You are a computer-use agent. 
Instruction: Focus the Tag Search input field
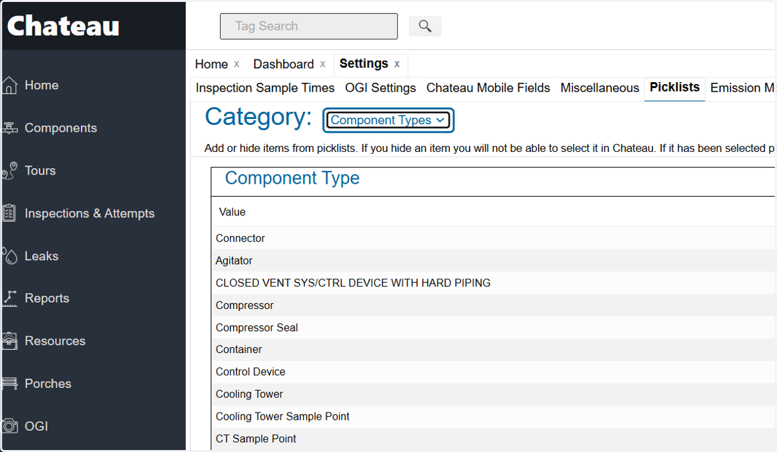pyautogui.click(x=309, y=27)
